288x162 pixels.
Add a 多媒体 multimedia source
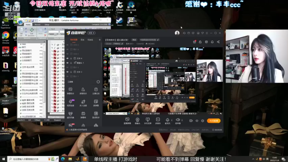pyautogui.click(x=158, y=121)
